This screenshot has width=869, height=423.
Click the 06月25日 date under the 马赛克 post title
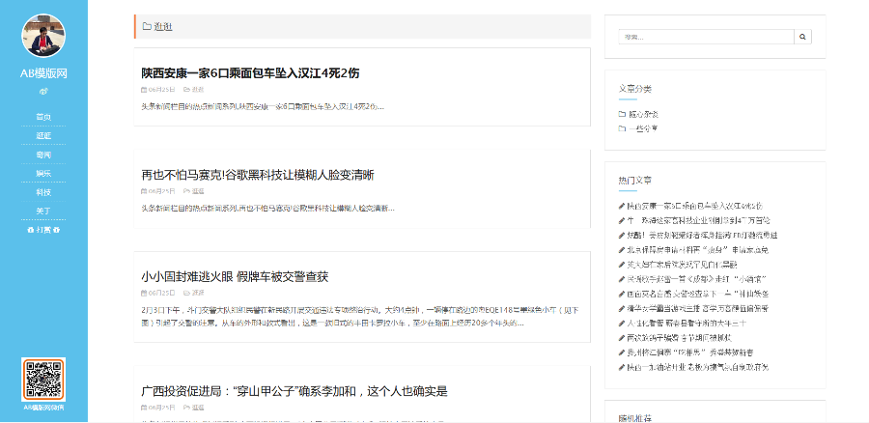pyautogui.click(x=162, y=191)
